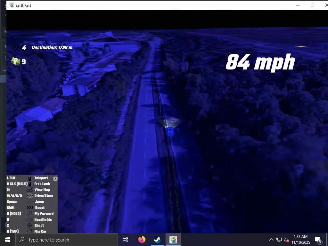
Task: Open the notification center icon
Action: click(318, 240)
